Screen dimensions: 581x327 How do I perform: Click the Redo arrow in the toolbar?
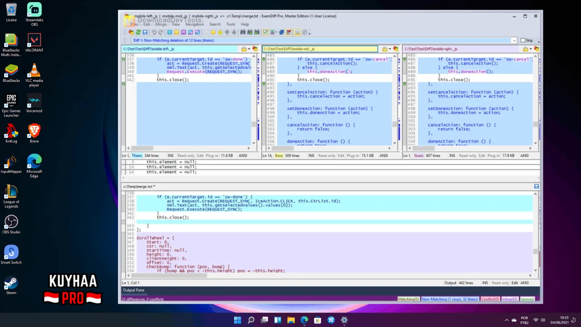click(x=161, y=32)
